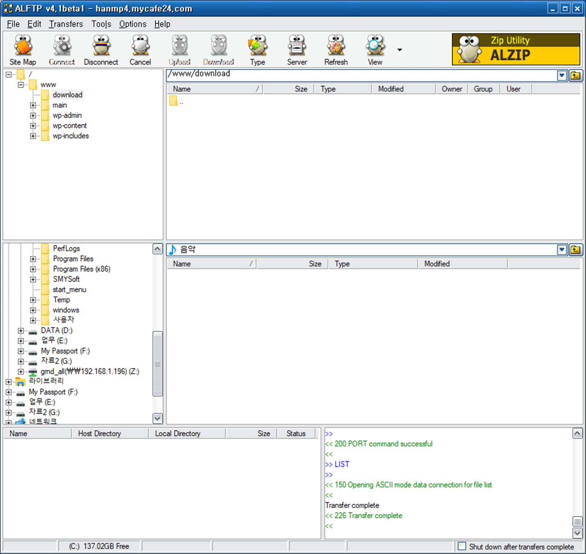Viewport: 586px width, 554px height.
Task: Select the 라이브러리 library node
Action: [x=46, y=381]
